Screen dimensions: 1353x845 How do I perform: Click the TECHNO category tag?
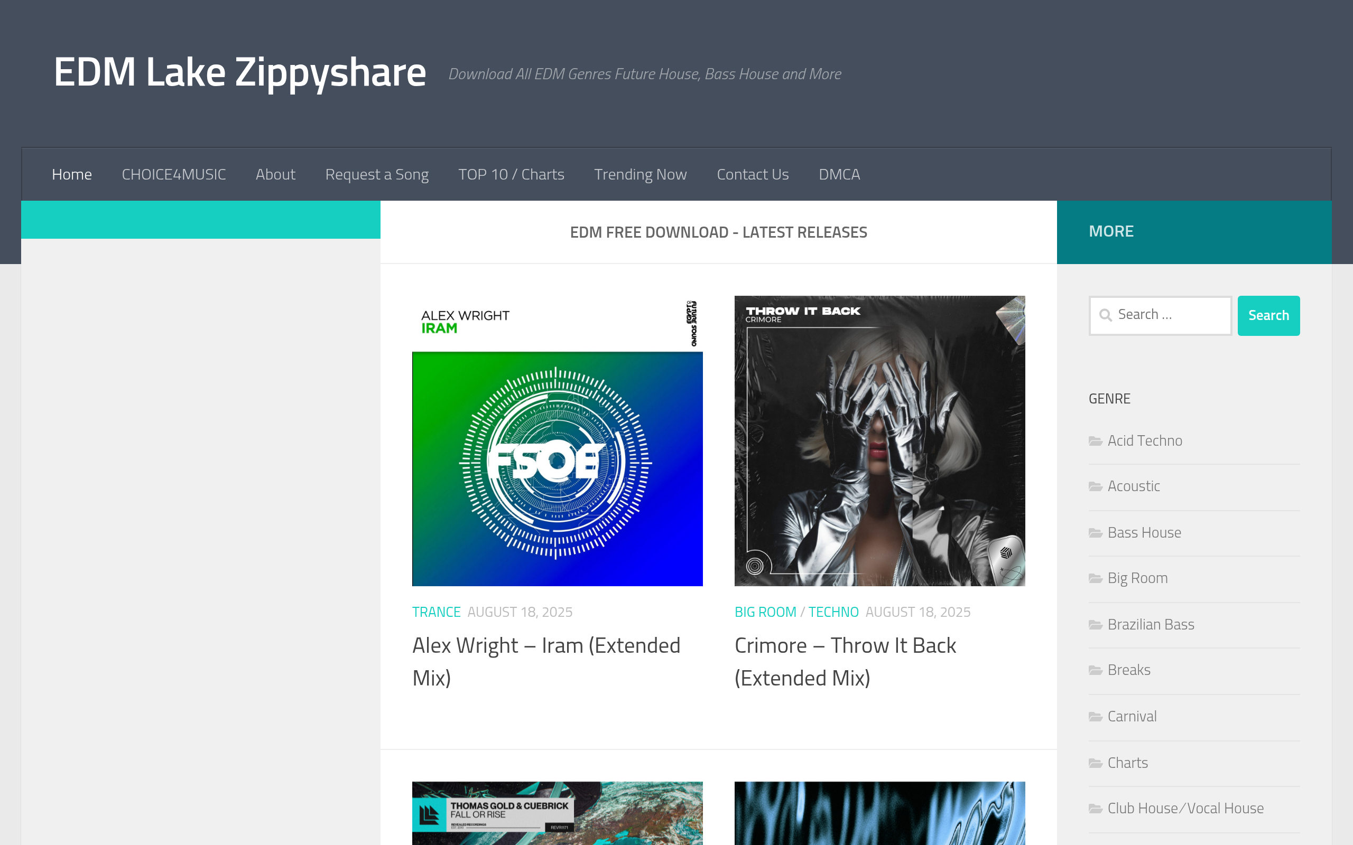pos(833,612)
